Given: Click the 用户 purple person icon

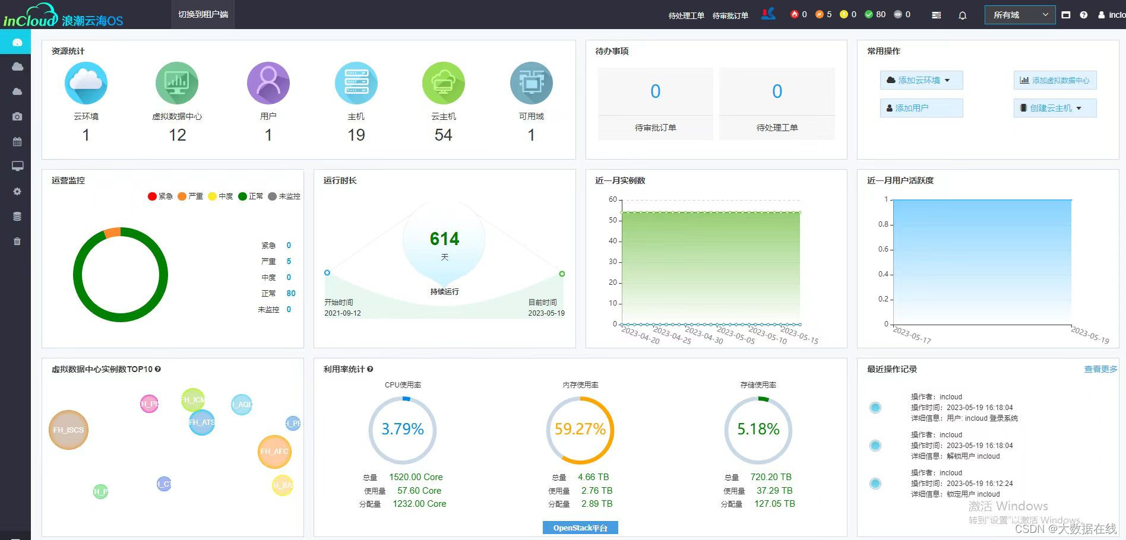Looking at the screenshot, I should [268, 83].
